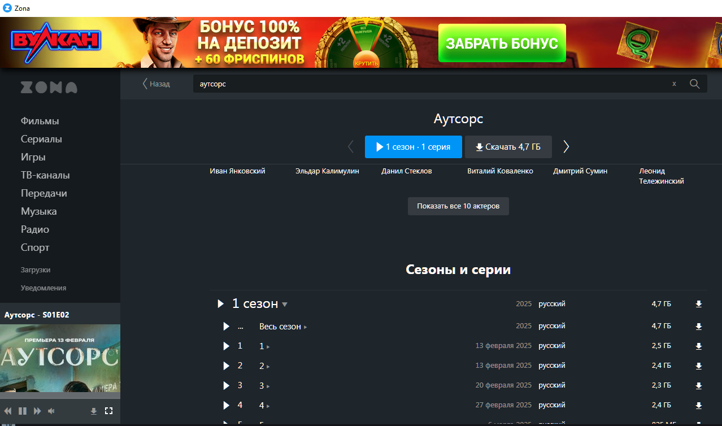Go to the previous title arrow
Image resolution: width=722 pixels, height=426 pixels.
tap(350, 147)
